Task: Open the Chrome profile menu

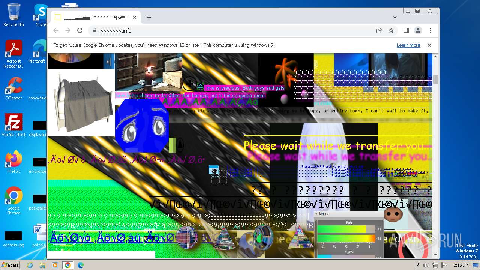Action: [x=418, y=30]
